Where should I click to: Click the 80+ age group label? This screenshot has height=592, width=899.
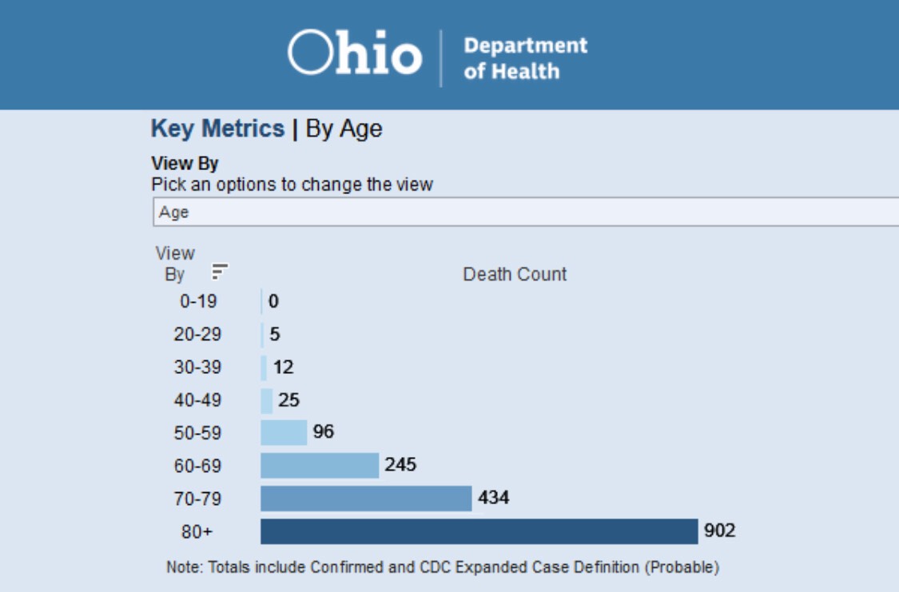197,531
